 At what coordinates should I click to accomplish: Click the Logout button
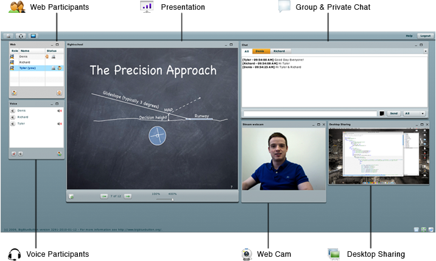pos(425,36)
